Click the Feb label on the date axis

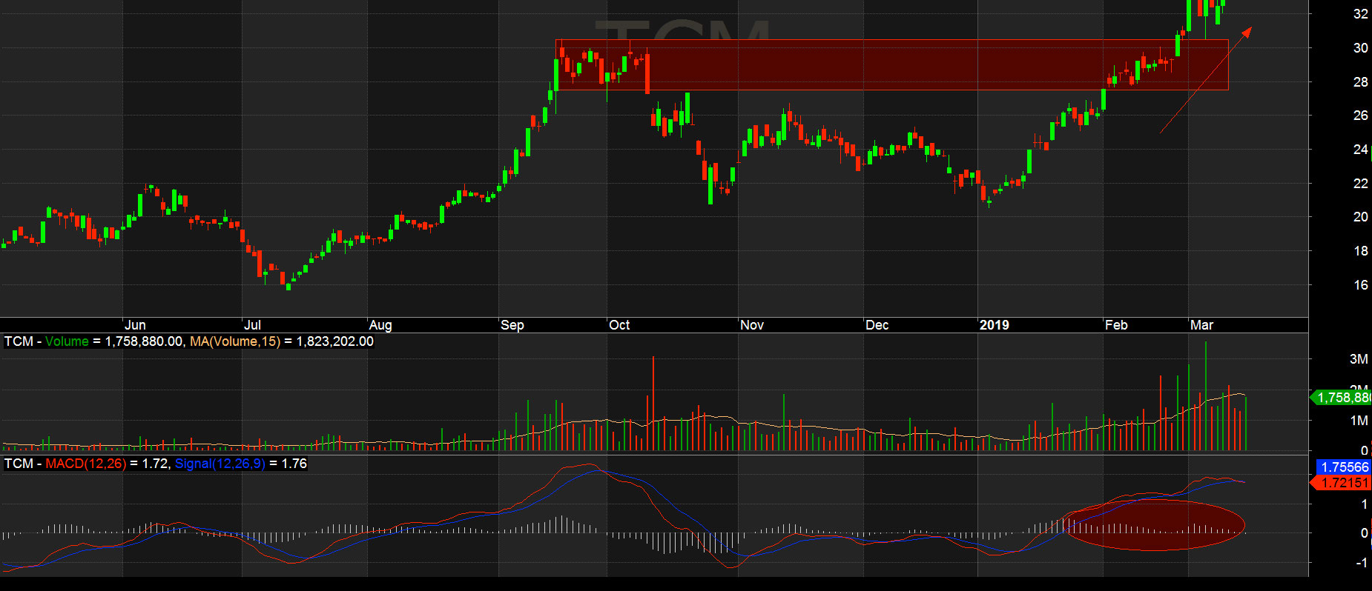tap(1116, 325)
